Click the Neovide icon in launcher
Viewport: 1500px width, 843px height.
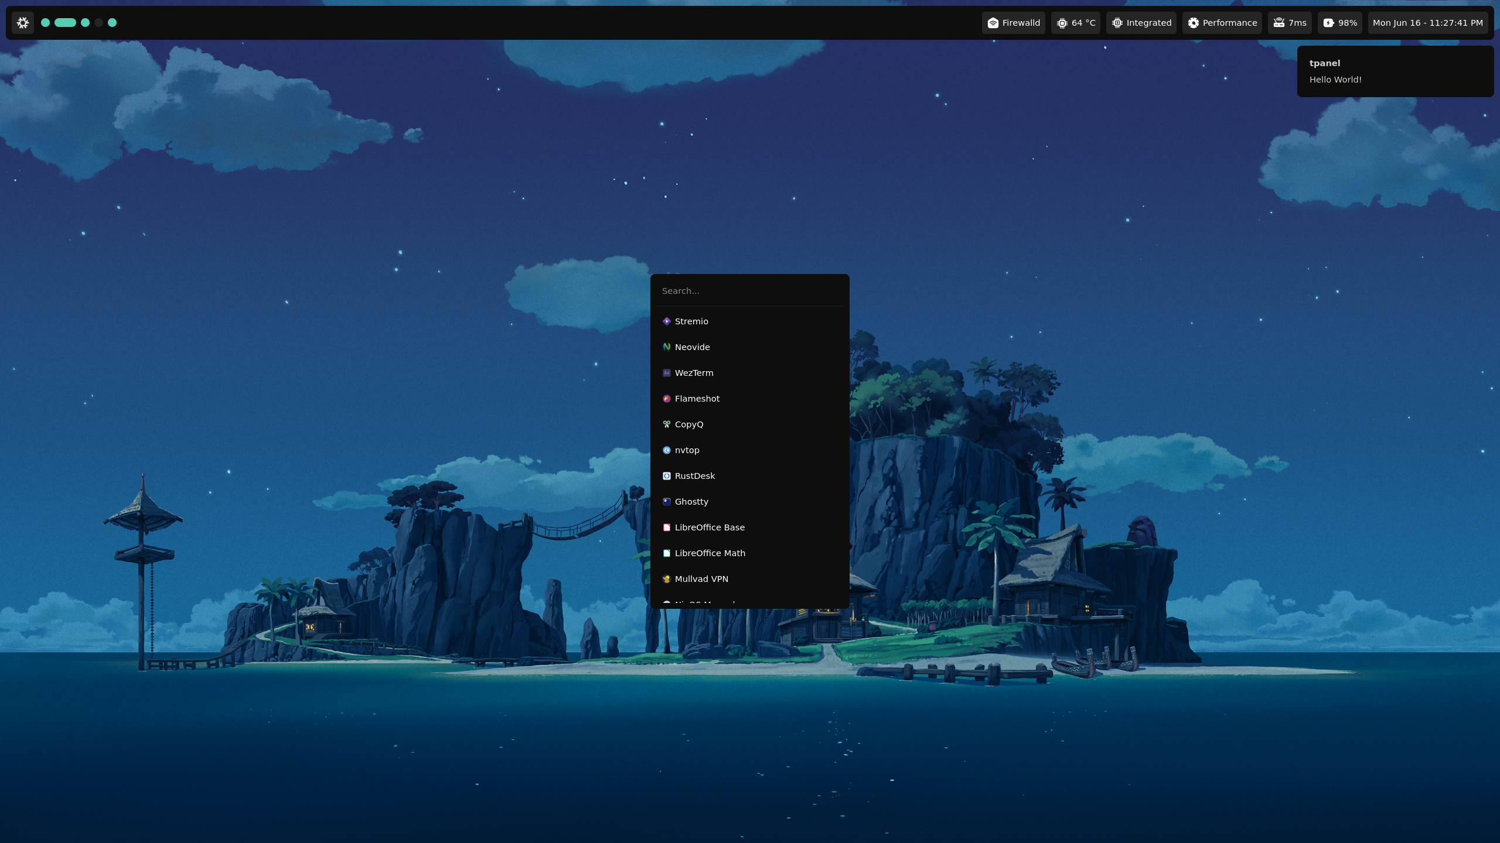(x=666, y=347)
